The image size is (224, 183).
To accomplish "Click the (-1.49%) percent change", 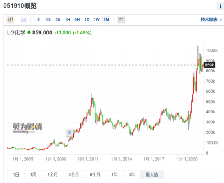I will point(82,33).
